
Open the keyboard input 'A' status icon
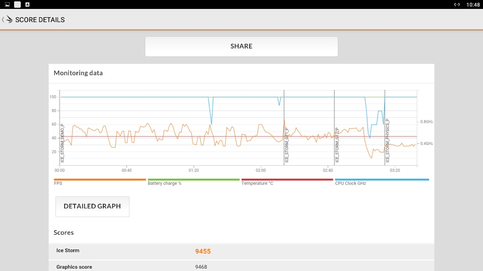click(27, 5)
